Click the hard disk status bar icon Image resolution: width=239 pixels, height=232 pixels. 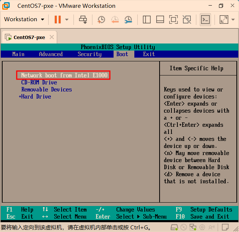(174, 228)
